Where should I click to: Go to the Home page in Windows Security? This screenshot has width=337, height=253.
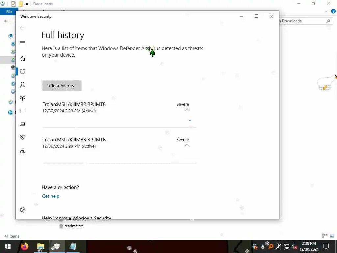tap(23, 59)
